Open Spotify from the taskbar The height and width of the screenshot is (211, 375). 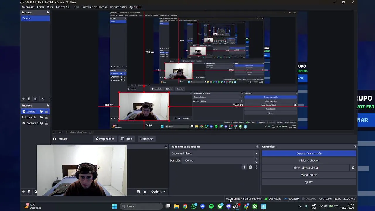[x=211, y=206]
